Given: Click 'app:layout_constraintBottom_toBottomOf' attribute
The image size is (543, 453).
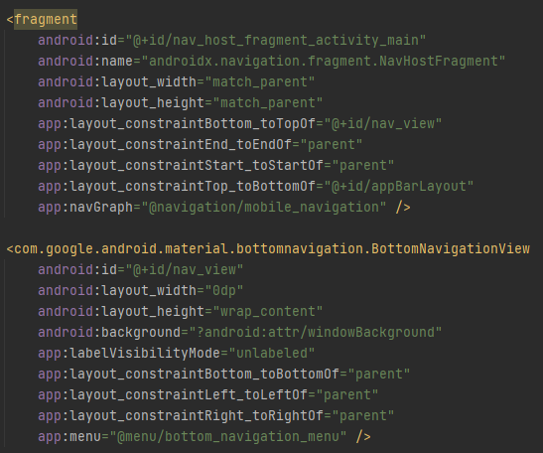Looking at the screenshot, I should (189, 374).
